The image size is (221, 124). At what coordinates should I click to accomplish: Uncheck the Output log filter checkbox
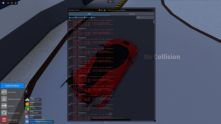pyautogui.click(x=70, y=18)
